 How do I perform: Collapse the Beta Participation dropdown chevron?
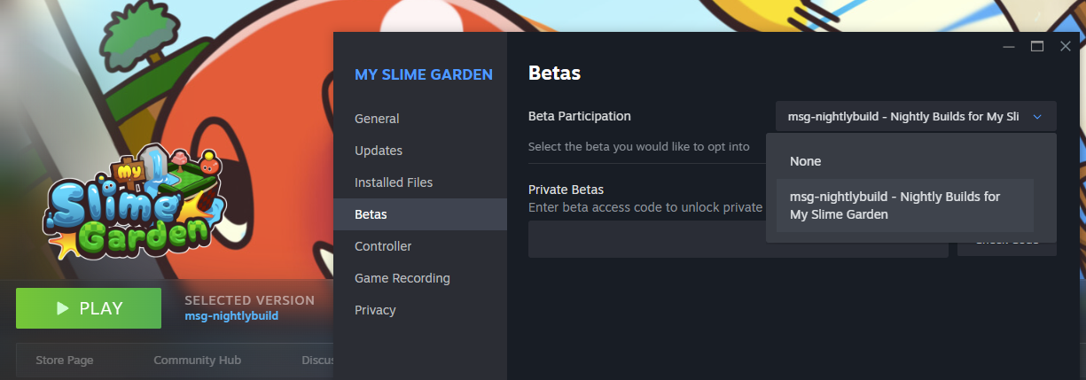point(1038,116)
